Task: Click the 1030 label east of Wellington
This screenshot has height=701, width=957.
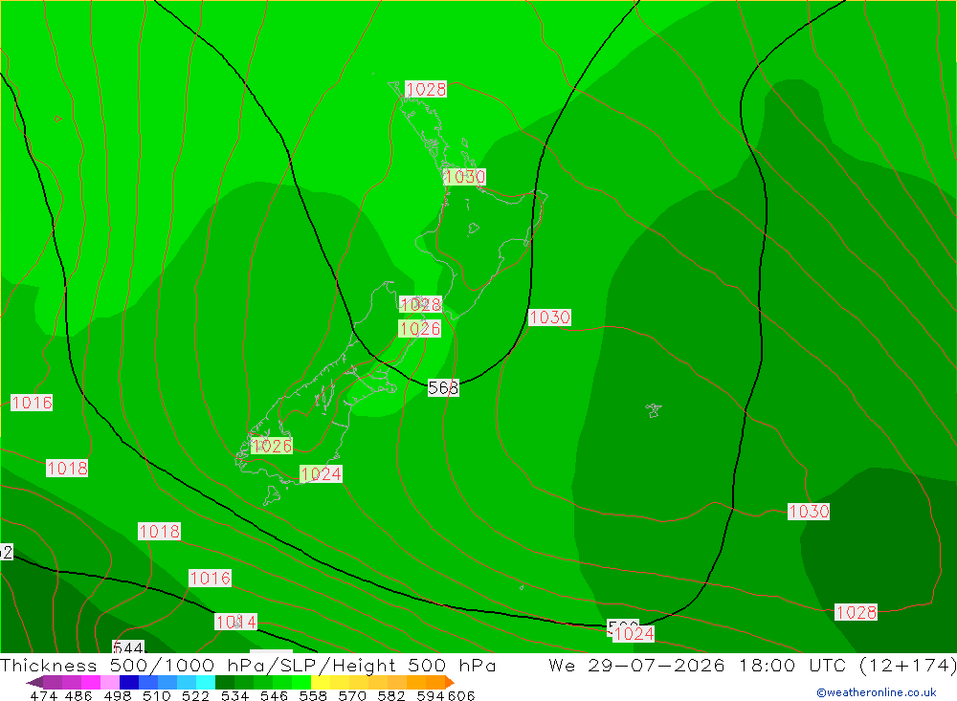Action: 550,318
